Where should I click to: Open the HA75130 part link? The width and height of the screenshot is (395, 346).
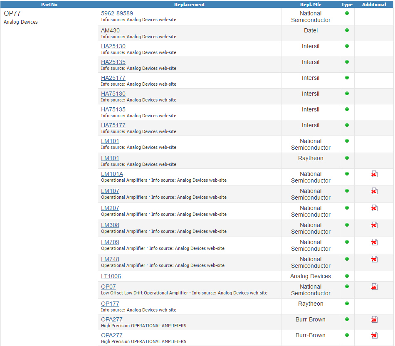(x=113, y=94)
